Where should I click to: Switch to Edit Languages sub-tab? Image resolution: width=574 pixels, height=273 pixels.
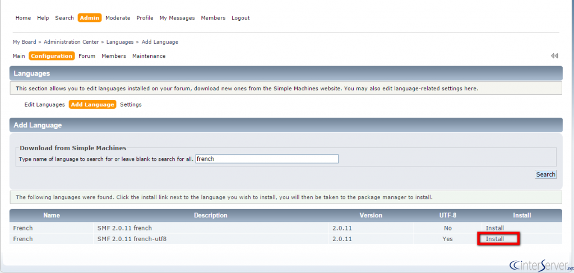[x=45, y=105]
